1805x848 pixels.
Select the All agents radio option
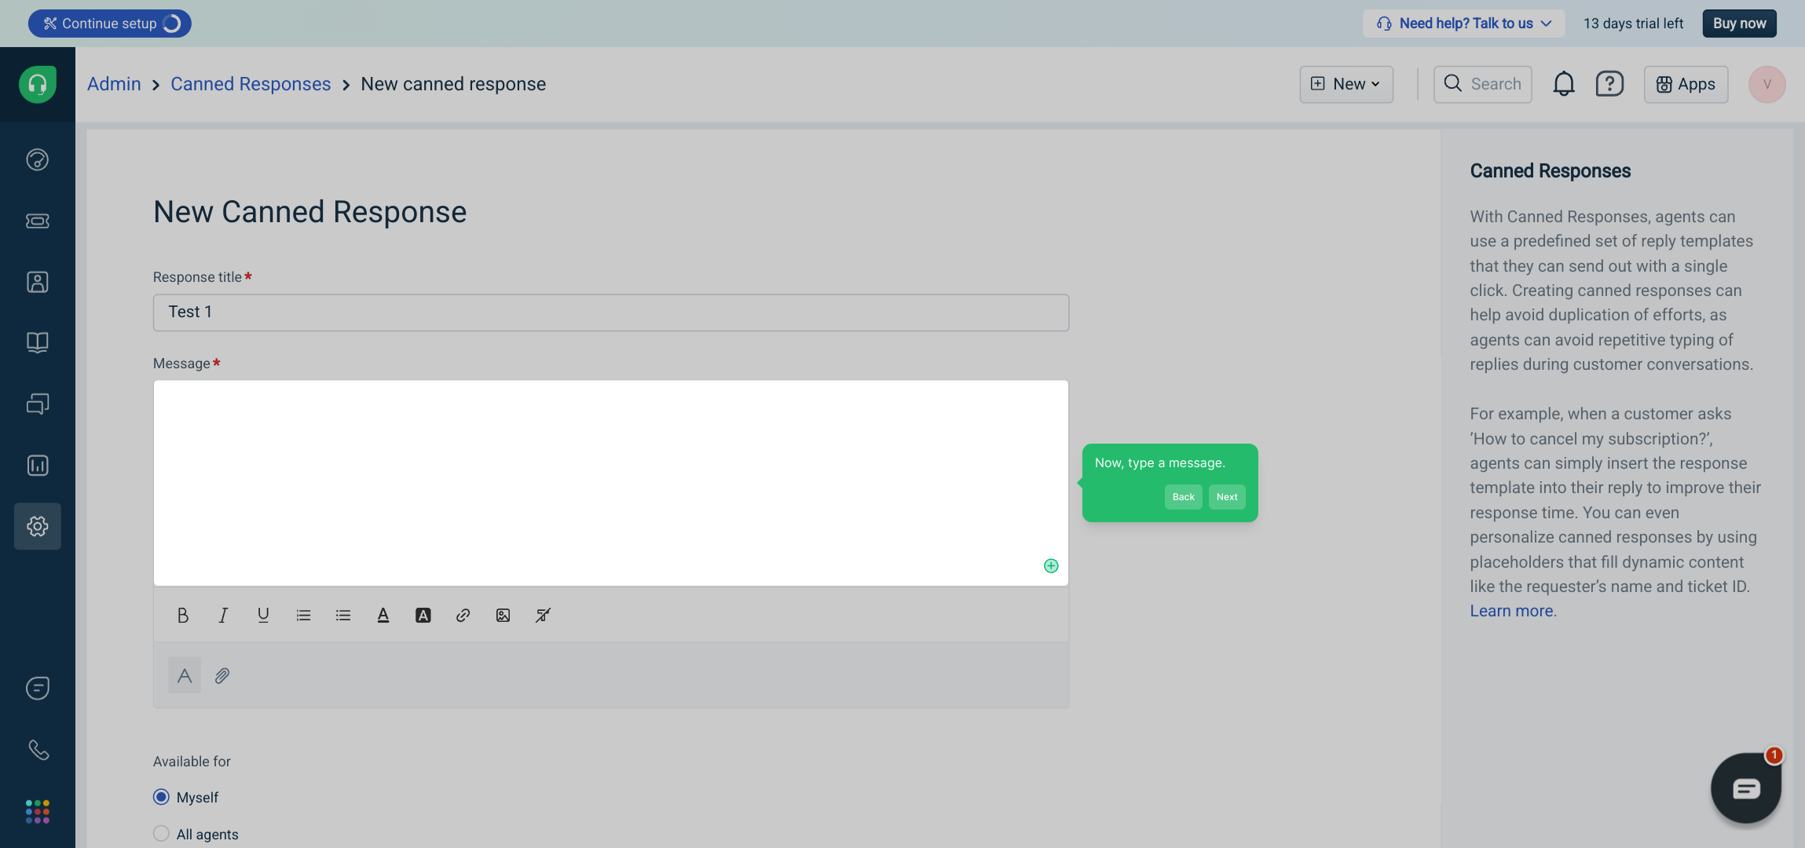pos(161,834)
